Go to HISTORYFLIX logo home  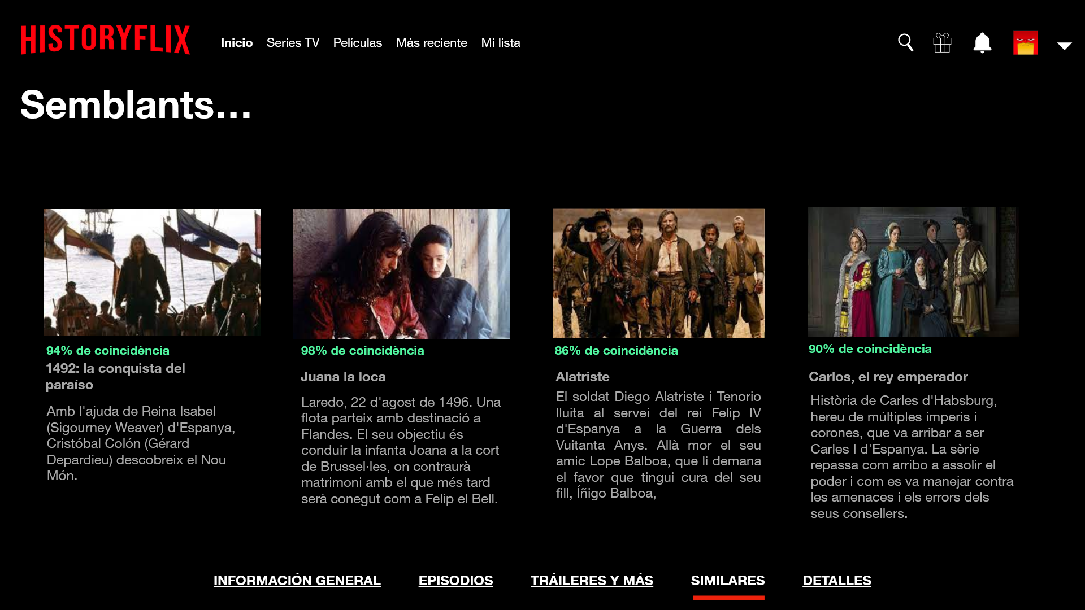[105, 40]
